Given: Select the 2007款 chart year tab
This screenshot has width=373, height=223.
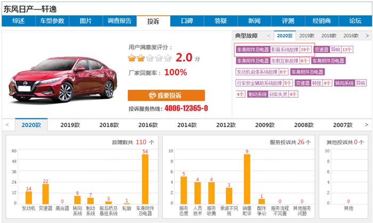Looking at the screenshot, I should click(x=343, y=125).
